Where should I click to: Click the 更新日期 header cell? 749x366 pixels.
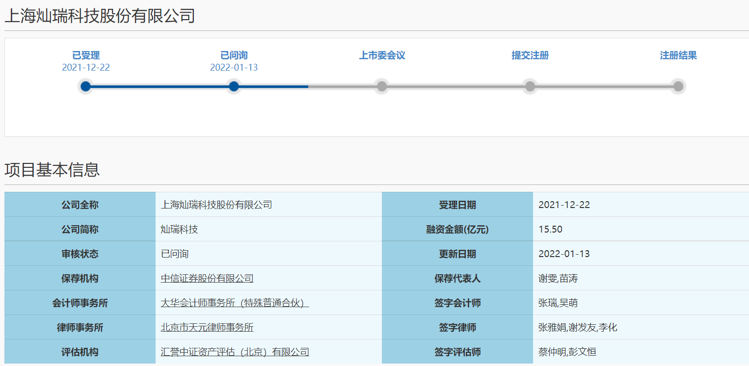[x=457, y=254]
